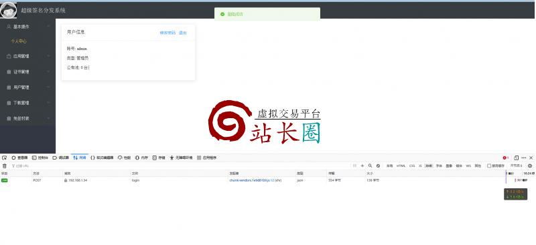Enable the disable-cache checkbox

489,166
